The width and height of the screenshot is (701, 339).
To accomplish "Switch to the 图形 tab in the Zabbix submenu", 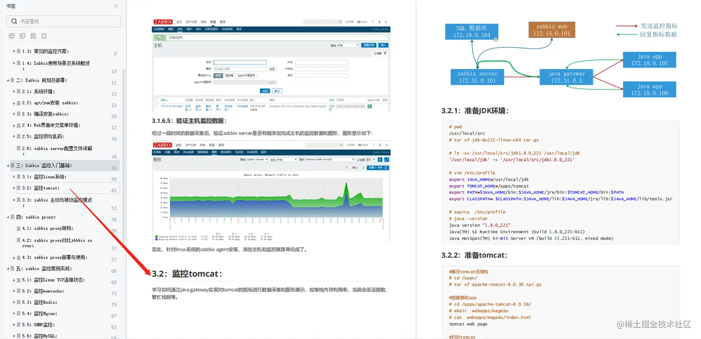I will [215, 153].
